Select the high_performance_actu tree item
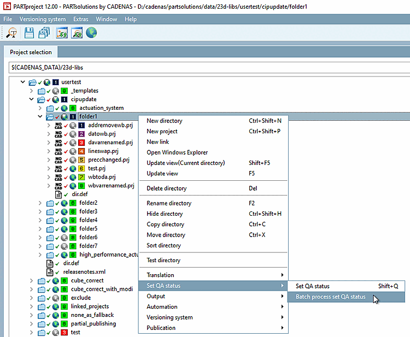This screenshot has height=337, width=410. click(109, 255)
